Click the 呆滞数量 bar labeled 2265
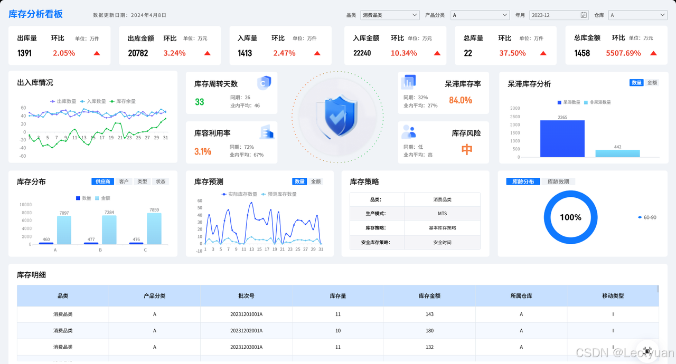This screenshot has height=364, width=676. (x=562, y=139)
